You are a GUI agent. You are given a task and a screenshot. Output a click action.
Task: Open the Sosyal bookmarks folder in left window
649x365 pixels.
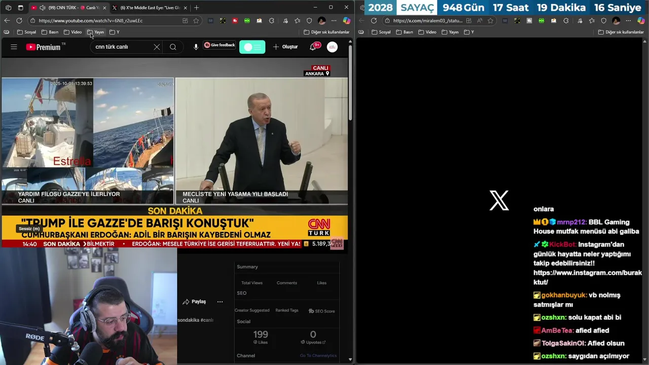click(x=26, y=32)
